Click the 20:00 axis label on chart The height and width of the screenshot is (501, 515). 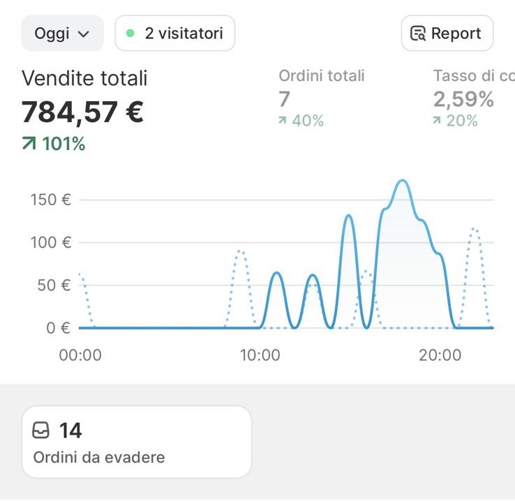coord(440,355)
